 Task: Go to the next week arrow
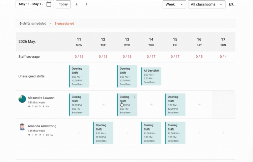pyautogui.click(x=86, y=4)
